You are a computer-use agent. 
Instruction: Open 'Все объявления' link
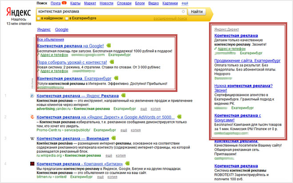(51, 40)
